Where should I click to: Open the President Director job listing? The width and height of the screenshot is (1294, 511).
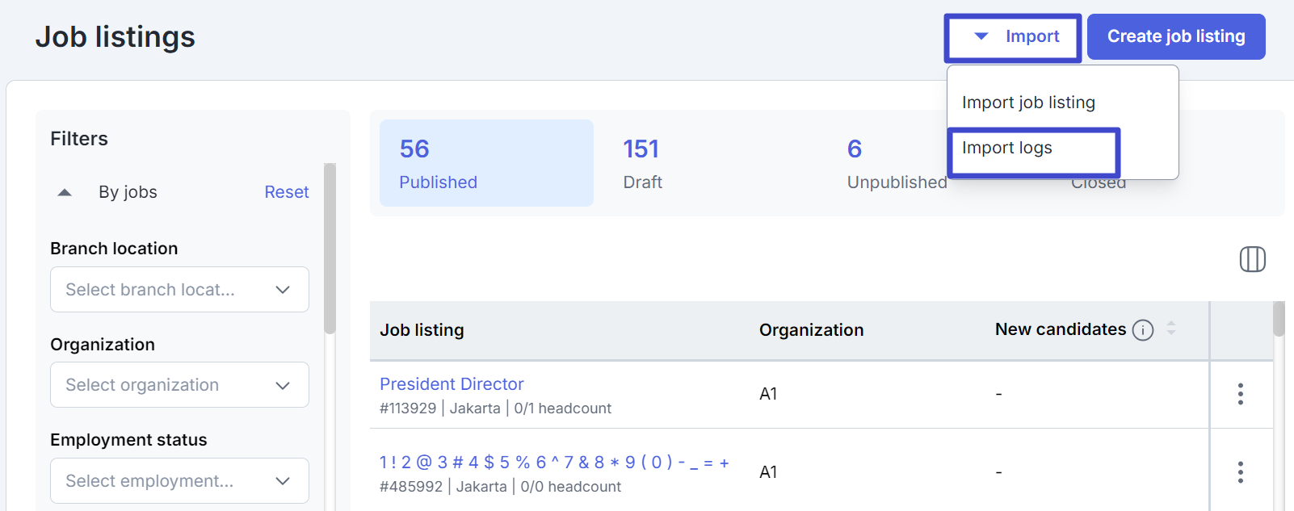[x=452, y=384]
